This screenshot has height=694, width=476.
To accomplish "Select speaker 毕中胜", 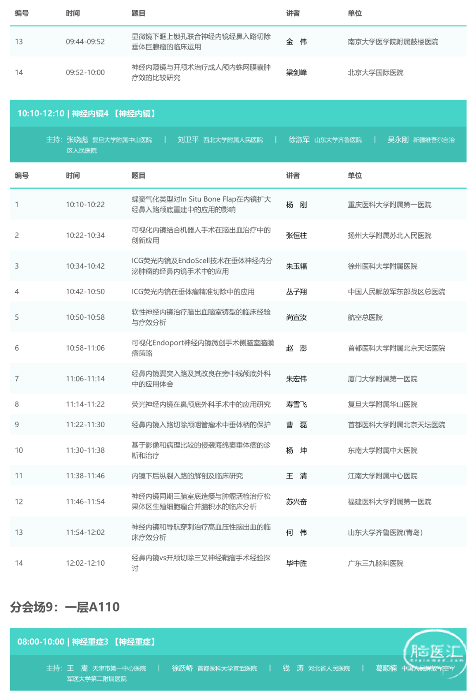I will click(x=297, y=563).
